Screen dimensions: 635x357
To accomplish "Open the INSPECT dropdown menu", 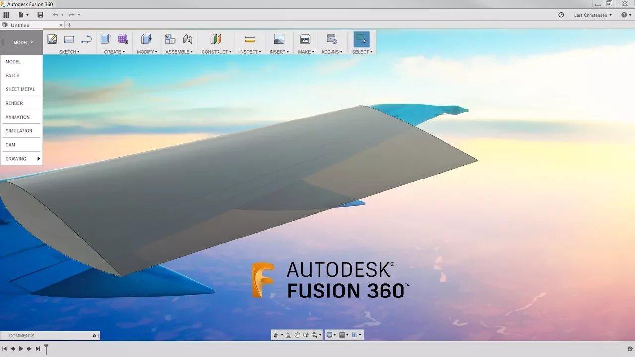I will [x=250, y=52].
